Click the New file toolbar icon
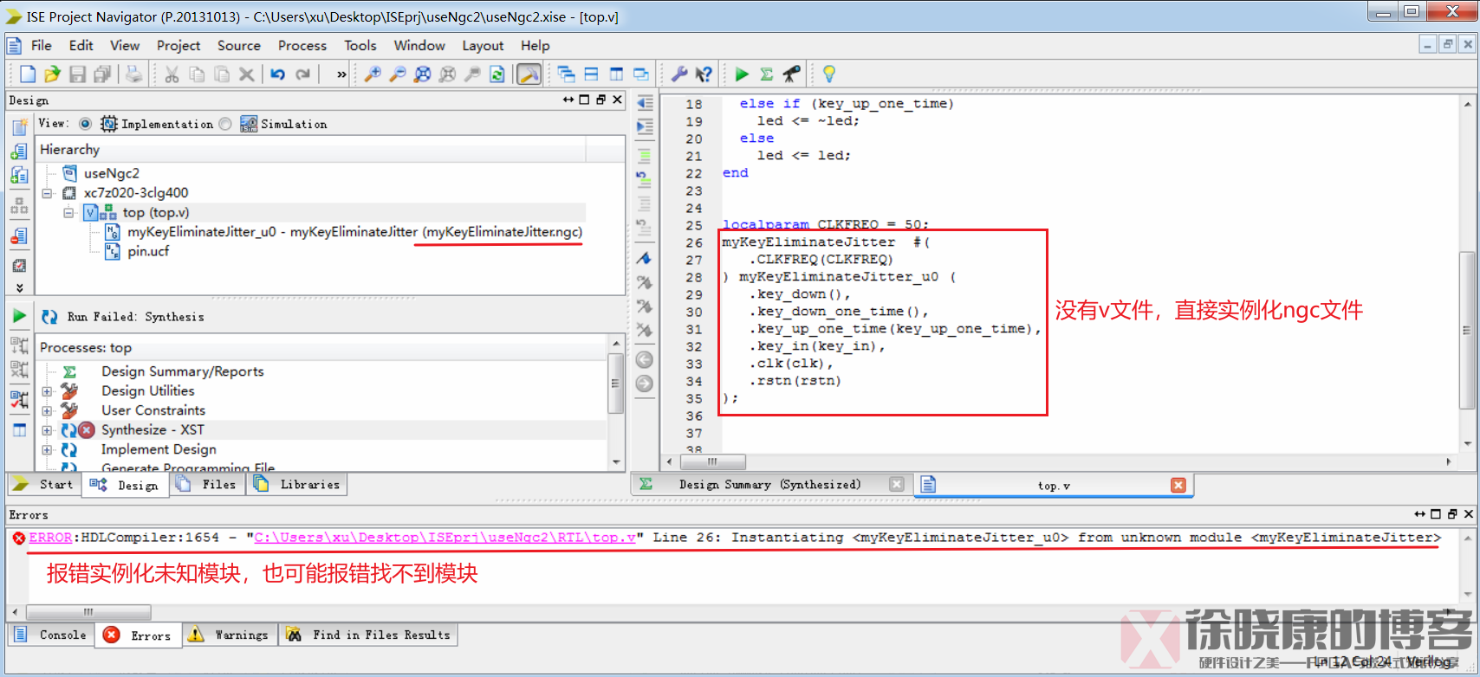1480x677 pixels. tap(28, 74)
